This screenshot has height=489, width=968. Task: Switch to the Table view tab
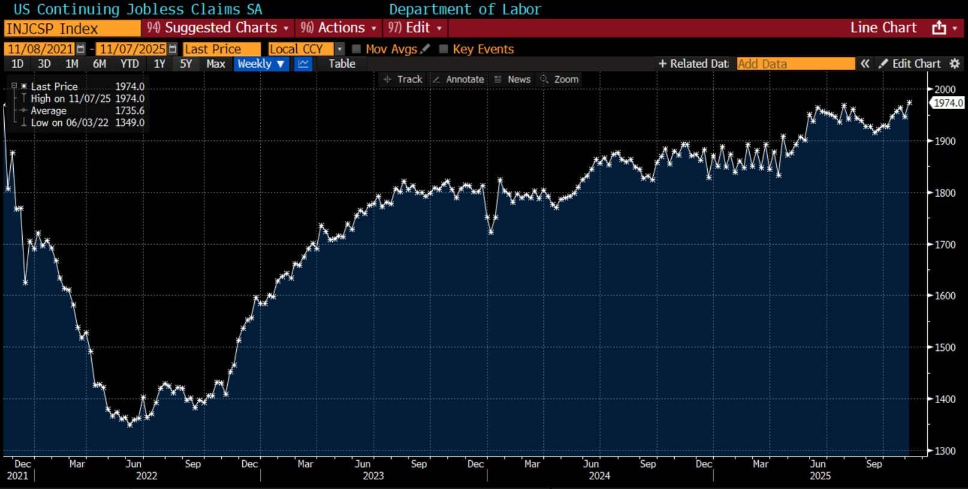(x=341, y=64)
